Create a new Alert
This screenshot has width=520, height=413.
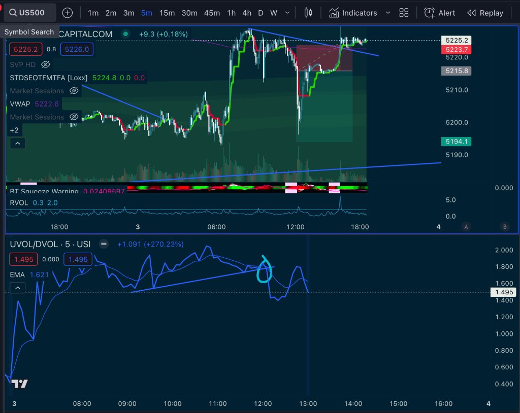440,13
